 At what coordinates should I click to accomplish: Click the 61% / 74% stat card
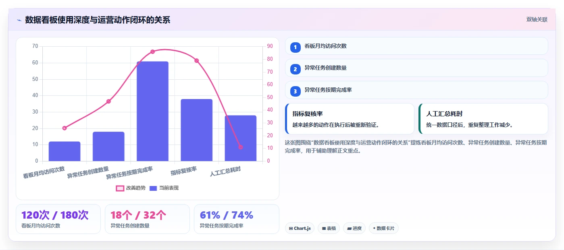[x=236, y=219]
